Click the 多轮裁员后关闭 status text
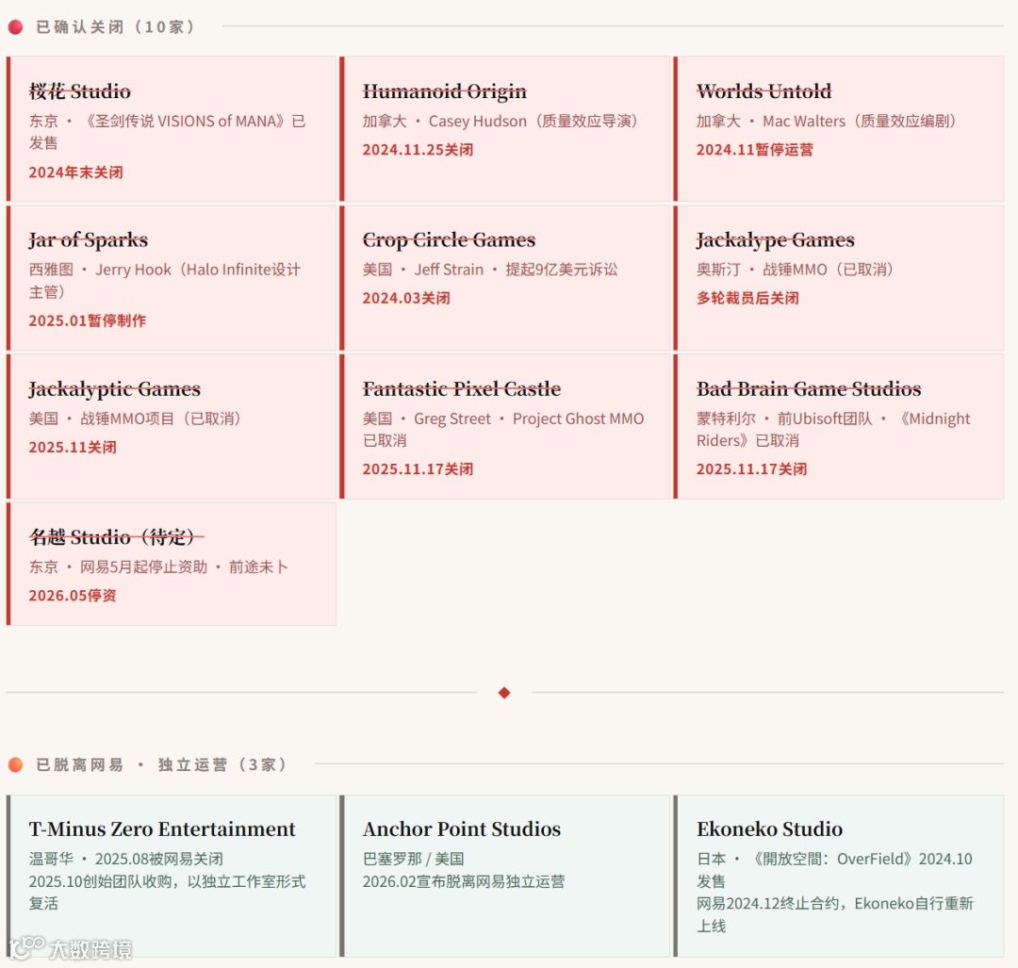This screenshot has width=1018, height=968. coord(747,298)
